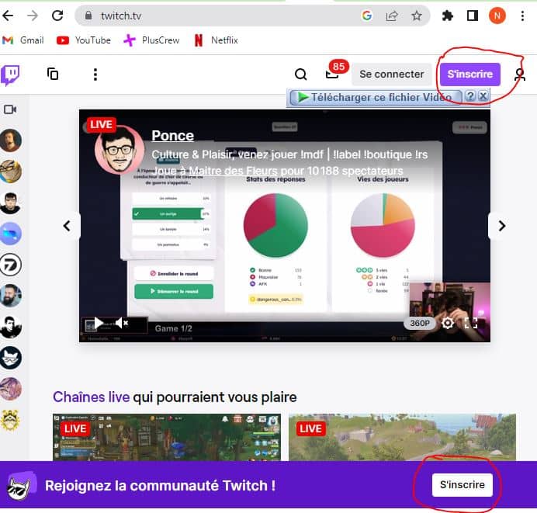The height and width of the screenshot is (513, 537).
Task: Toggle fullscreen on the video player
Action: [471, 324]
